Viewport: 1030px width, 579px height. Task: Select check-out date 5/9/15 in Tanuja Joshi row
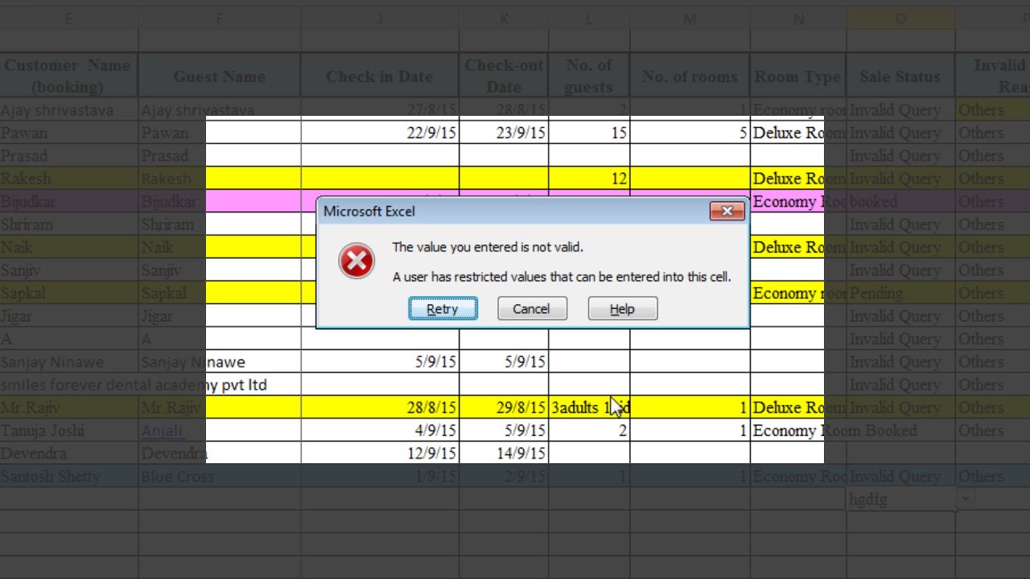(504, 430)
